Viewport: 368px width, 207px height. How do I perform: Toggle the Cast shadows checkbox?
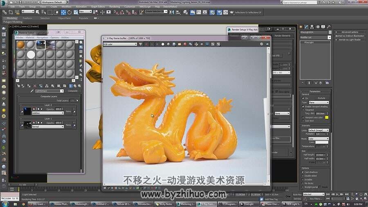pyautogui.click(x=303, y=172)
